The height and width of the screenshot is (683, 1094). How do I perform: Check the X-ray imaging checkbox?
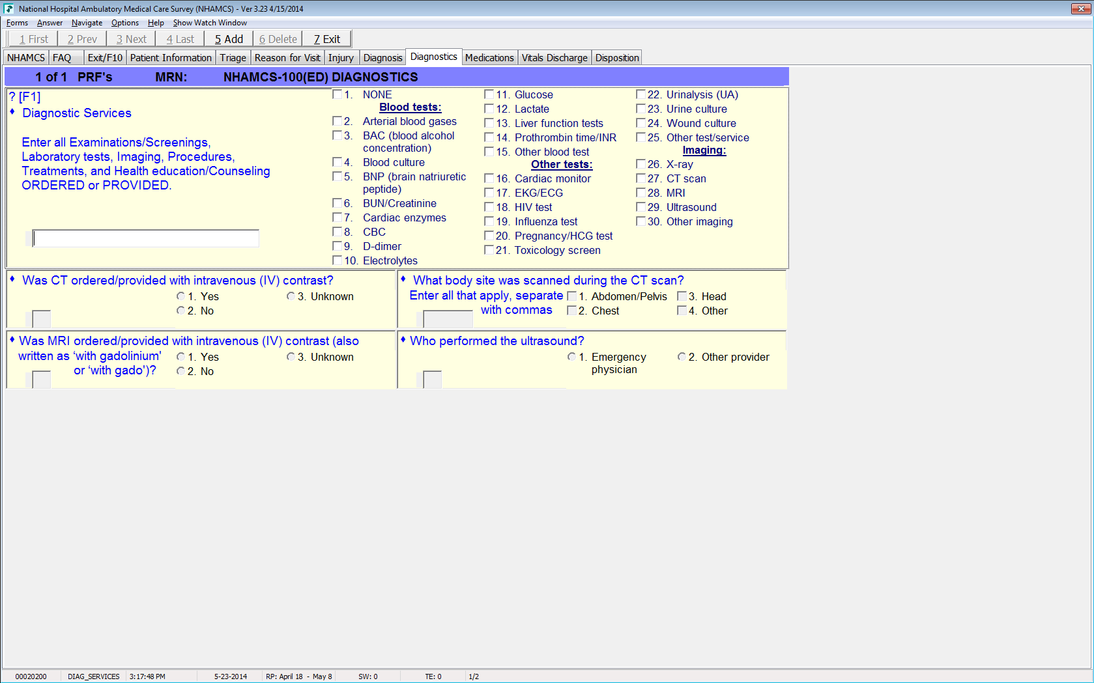coord(641,164)
